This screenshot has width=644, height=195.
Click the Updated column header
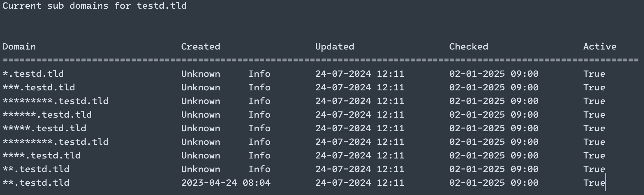tap(334, 46)
